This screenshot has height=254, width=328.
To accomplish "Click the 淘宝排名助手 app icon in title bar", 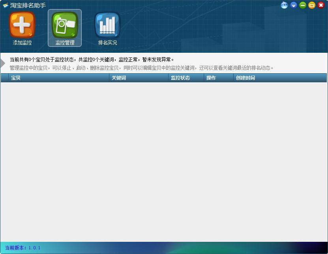I will tap(6, 6).
